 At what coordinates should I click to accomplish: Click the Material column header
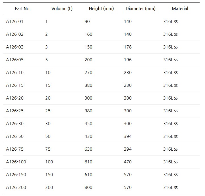[x=180, y=9]
